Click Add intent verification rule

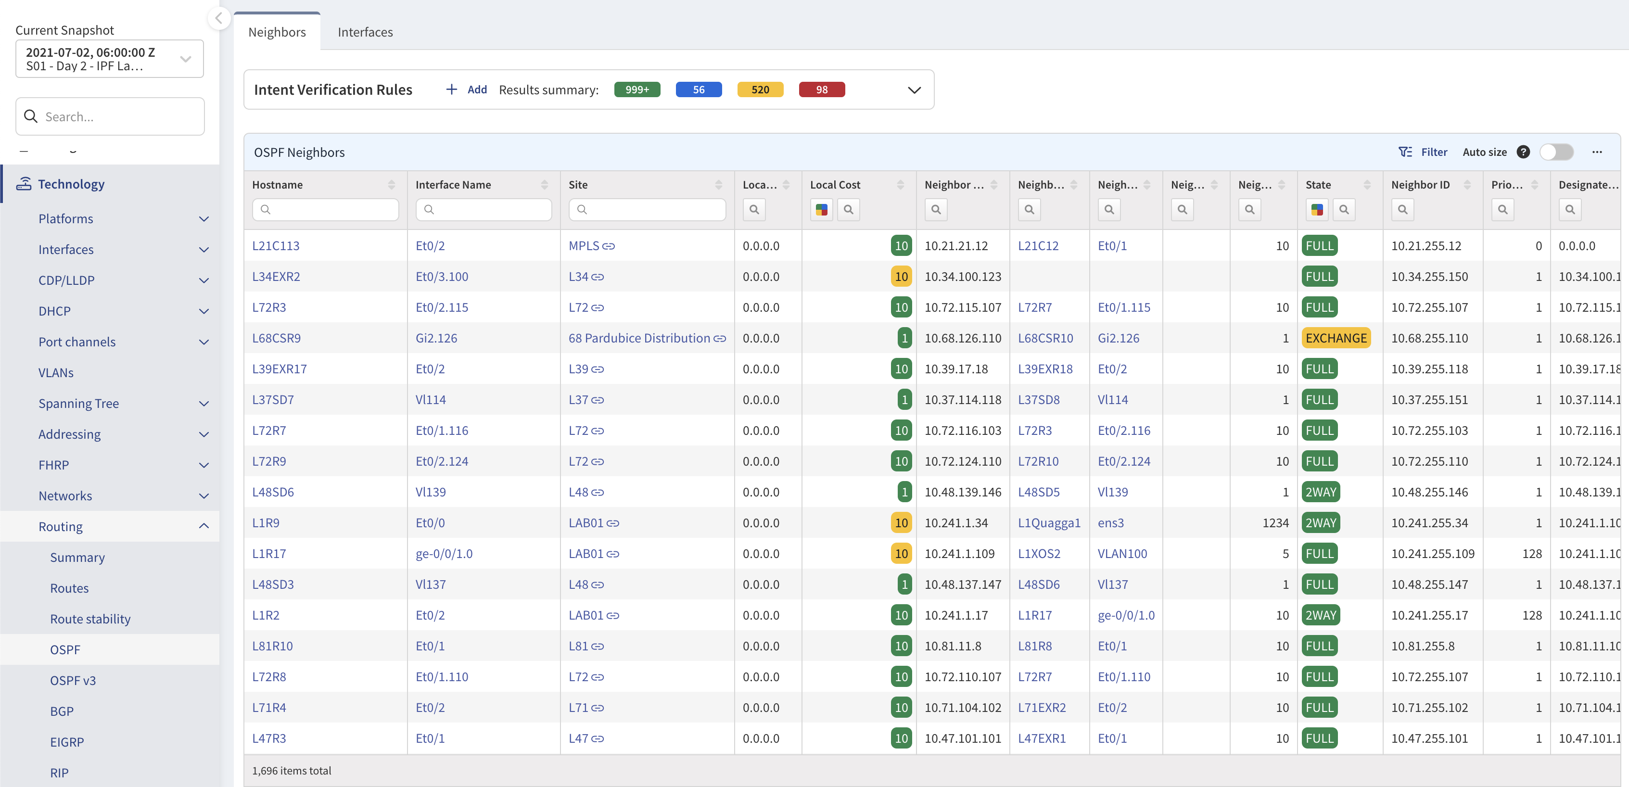coord(467,90)
